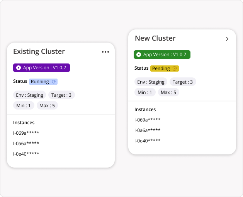Click the circle icon in purple App Version badge
This screenshot has width=243, height=197.
[19, 68]
